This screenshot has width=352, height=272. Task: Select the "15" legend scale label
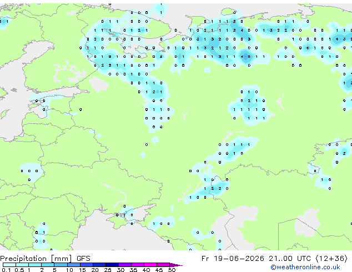pyautogui.click(x=82, y=270)
